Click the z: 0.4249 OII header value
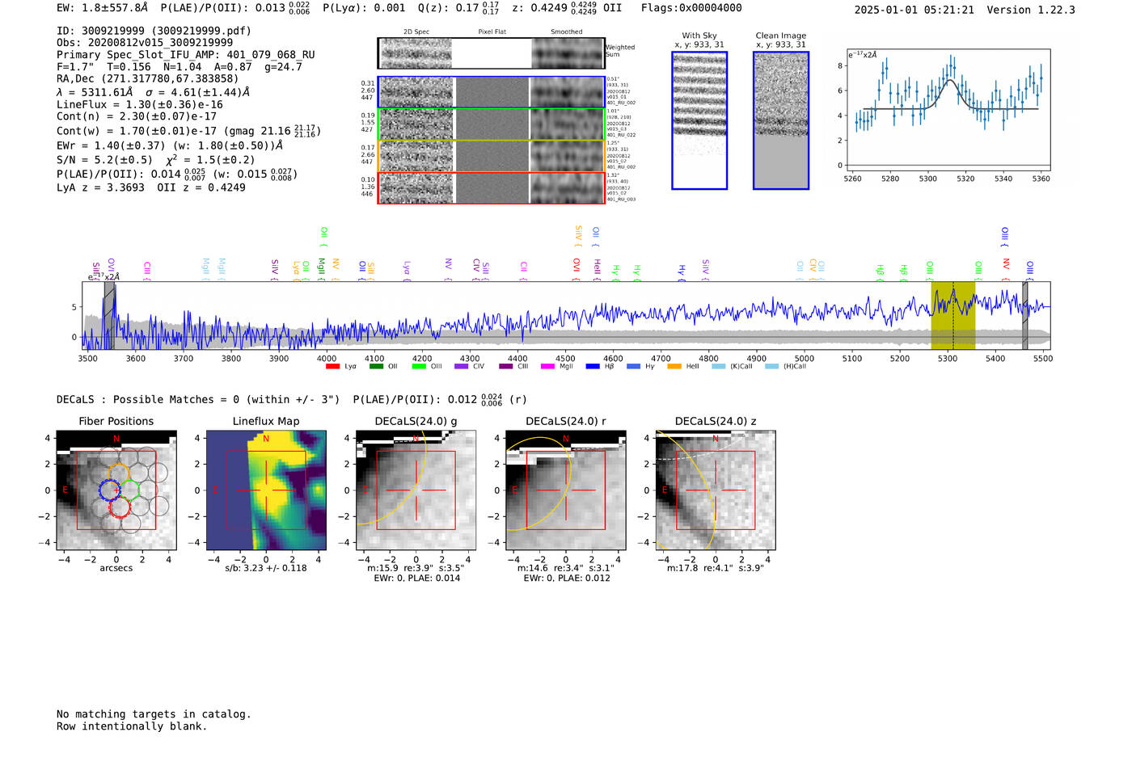The width and height of the screenshot is (1132, 770). (567, 8)
